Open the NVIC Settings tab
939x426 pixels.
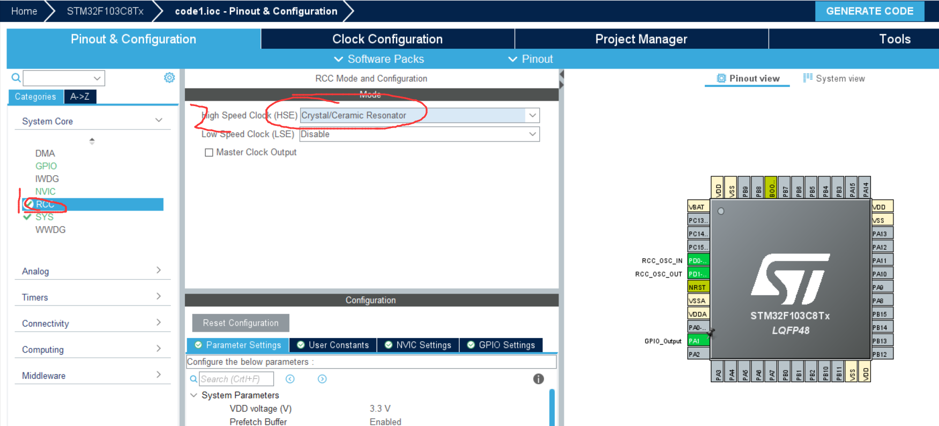pos(418,345)
